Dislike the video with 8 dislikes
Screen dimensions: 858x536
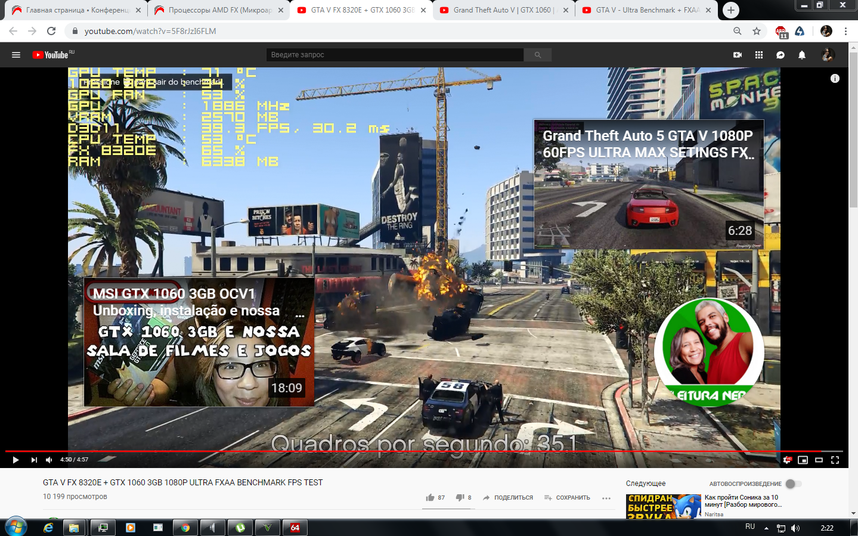(x=464, y=497)
